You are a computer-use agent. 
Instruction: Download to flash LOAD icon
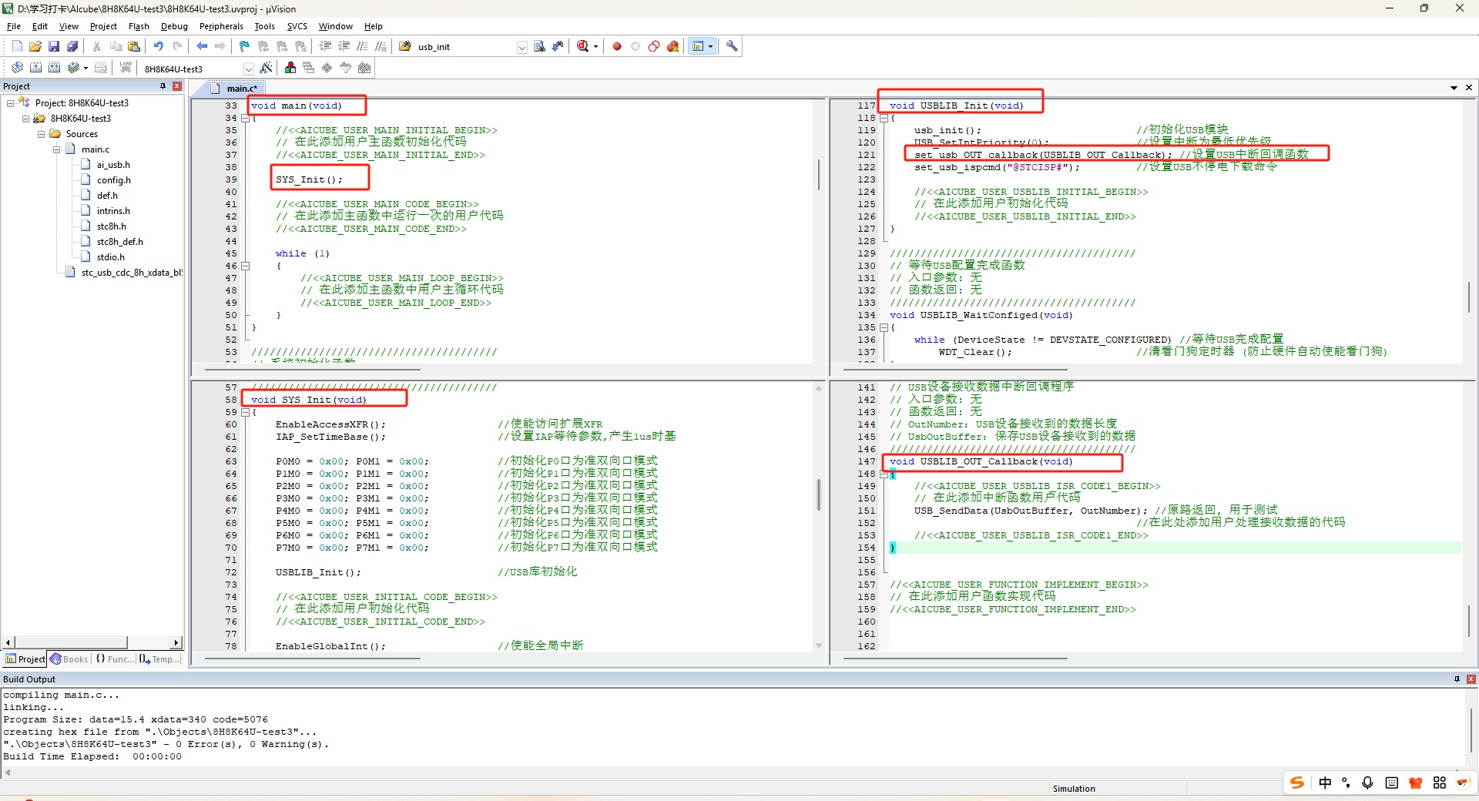pos(126,68)
